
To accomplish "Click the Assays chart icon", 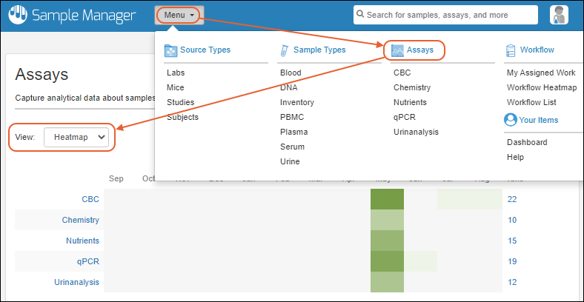I will pos(398,50).
